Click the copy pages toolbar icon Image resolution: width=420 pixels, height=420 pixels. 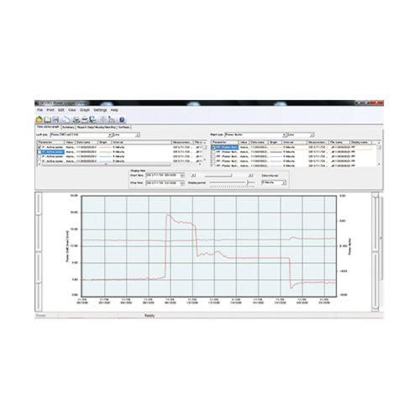click(66, 119)
